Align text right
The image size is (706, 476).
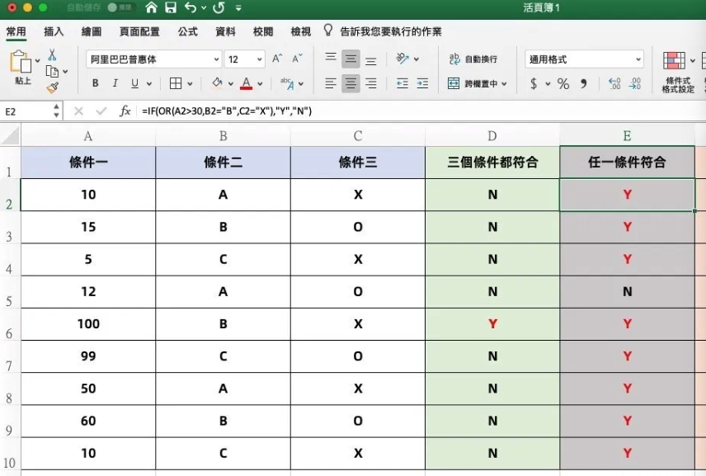pyautogui.click(x=370, y=83)
